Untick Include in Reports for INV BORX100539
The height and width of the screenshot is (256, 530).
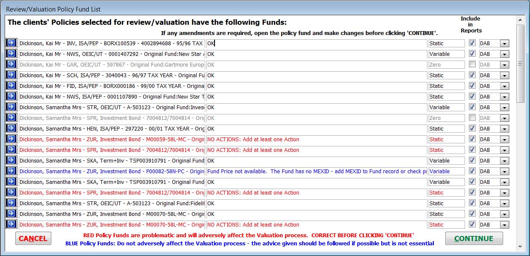(x=472, y=43)
